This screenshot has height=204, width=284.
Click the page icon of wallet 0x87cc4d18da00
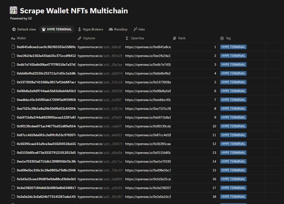tap(13, 135)
